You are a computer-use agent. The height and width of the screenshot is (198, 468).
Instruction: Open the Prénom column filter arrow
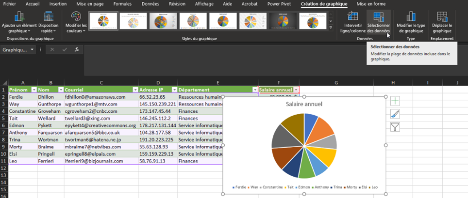(x=33, y=90)
